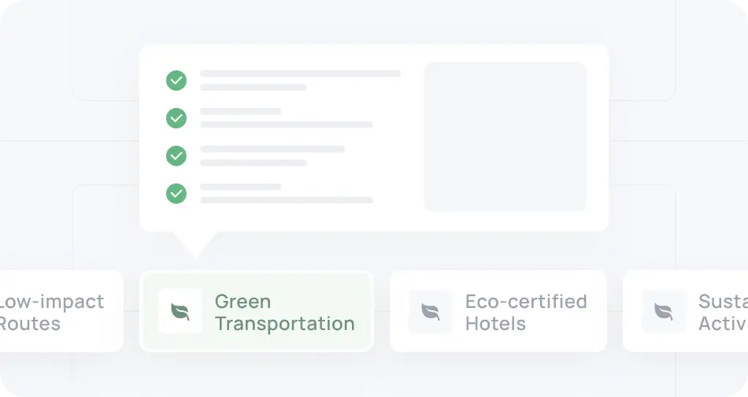Click the long bottom line of fourth checklist item
This screenshot has width=748, height=397.
tap(287, 200)
